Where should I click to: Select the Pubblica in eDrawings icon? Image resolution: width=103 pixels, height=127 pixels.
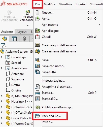(x=38, y=107)
